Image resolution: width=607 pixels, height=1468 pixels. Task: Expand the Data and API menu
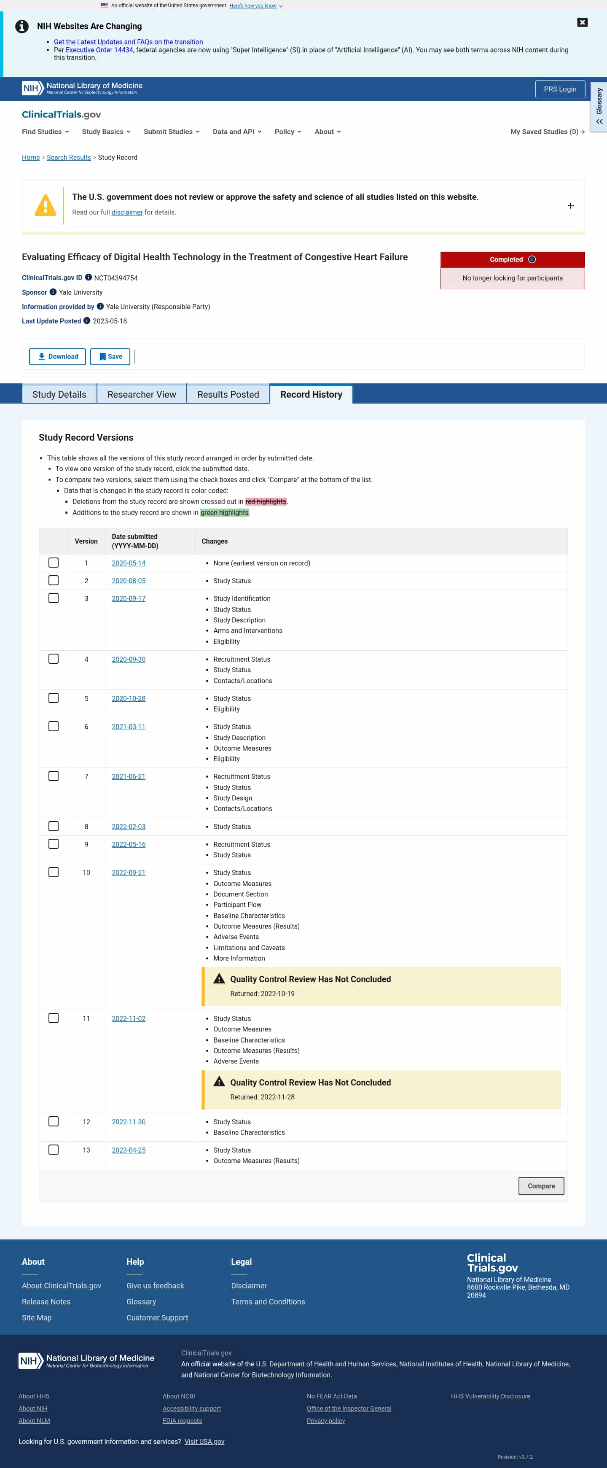tap(237, 132)
